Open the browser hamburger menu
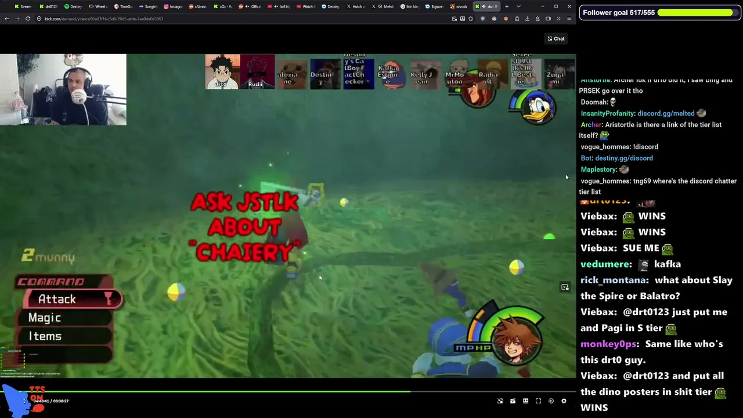 click(569, 19)
